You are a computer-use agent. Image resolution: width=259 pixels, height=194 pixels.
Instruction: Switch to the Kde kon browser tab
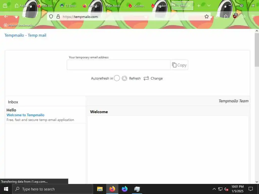point(46,6)
